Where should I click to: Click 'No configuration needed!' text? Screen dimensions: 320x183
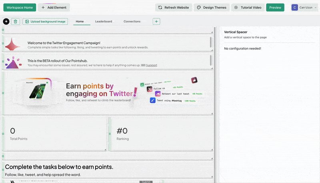[x=242, y=48]
